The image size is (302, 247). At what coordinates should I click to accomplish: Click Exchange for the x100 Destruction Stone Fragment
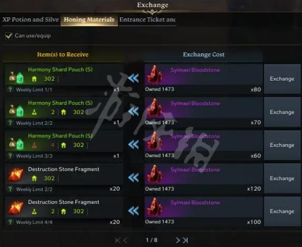tap(282, 211)
